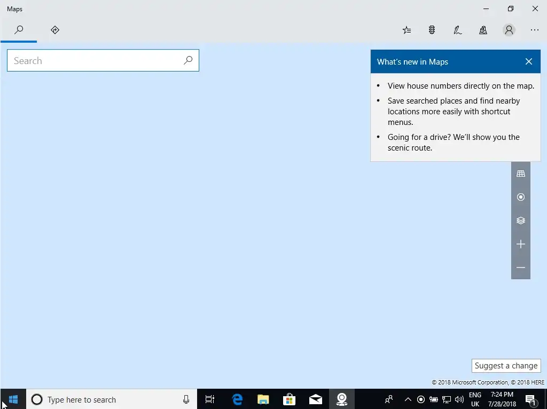The width and height of the screenshot is (547, 409).
Task: Open Saved places (star list) icon
Action: tap(407, 30)
